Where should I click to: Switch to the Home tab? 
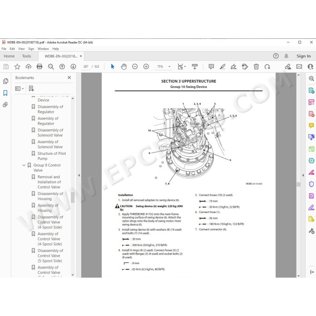pyautogui.click(x=9, y=56)
